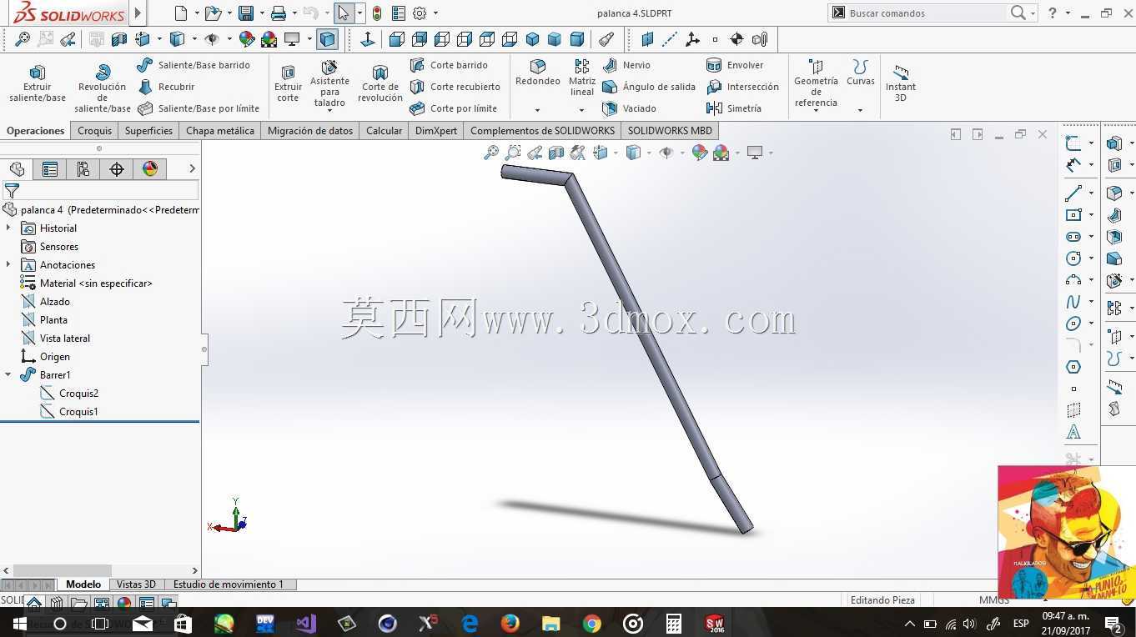Open the Options gear icon
Image resolution: width=1136 pixels, height=637 pixels.
(420, 13)
